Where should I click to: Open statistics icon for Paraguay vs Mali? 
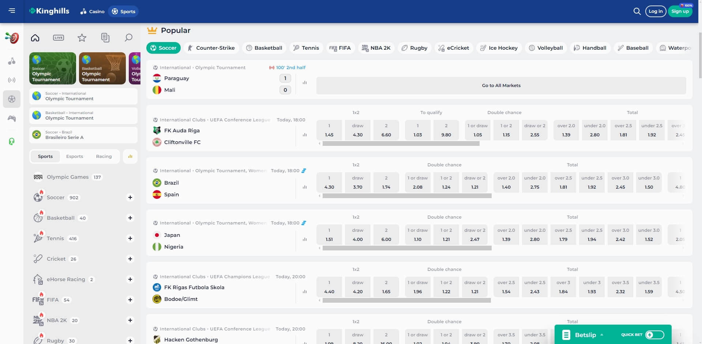(x=304, y=83)
